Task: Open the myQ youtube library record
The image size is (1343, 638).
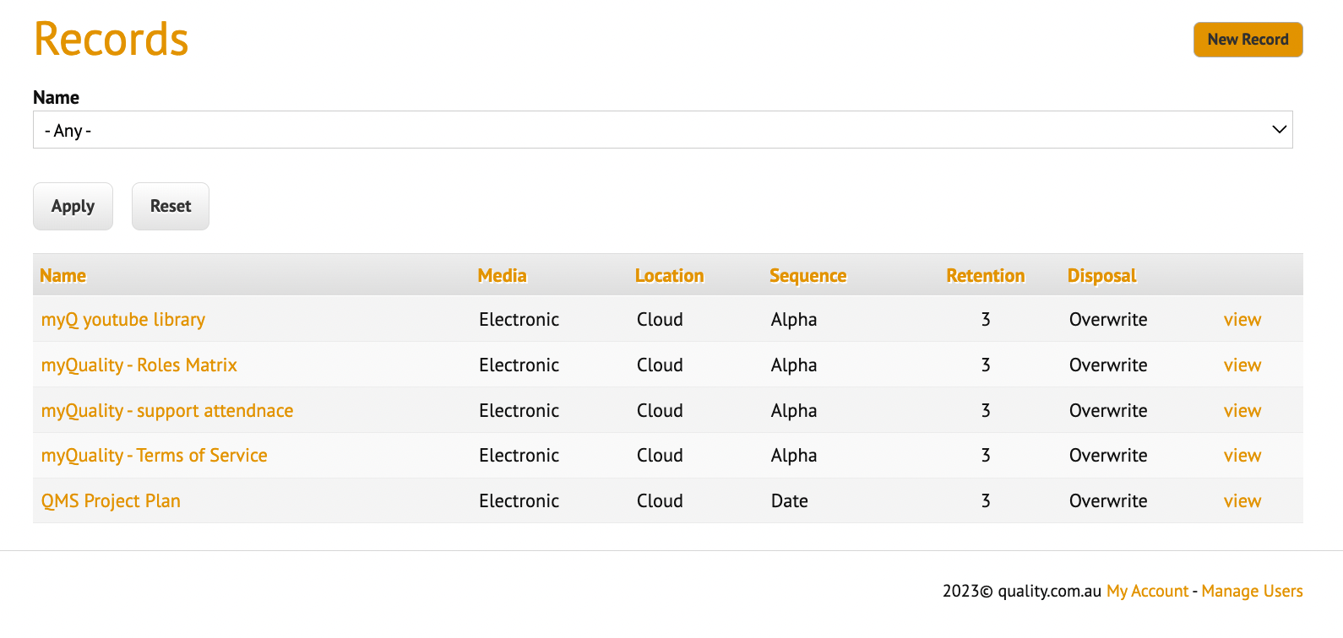Action: 123,320
